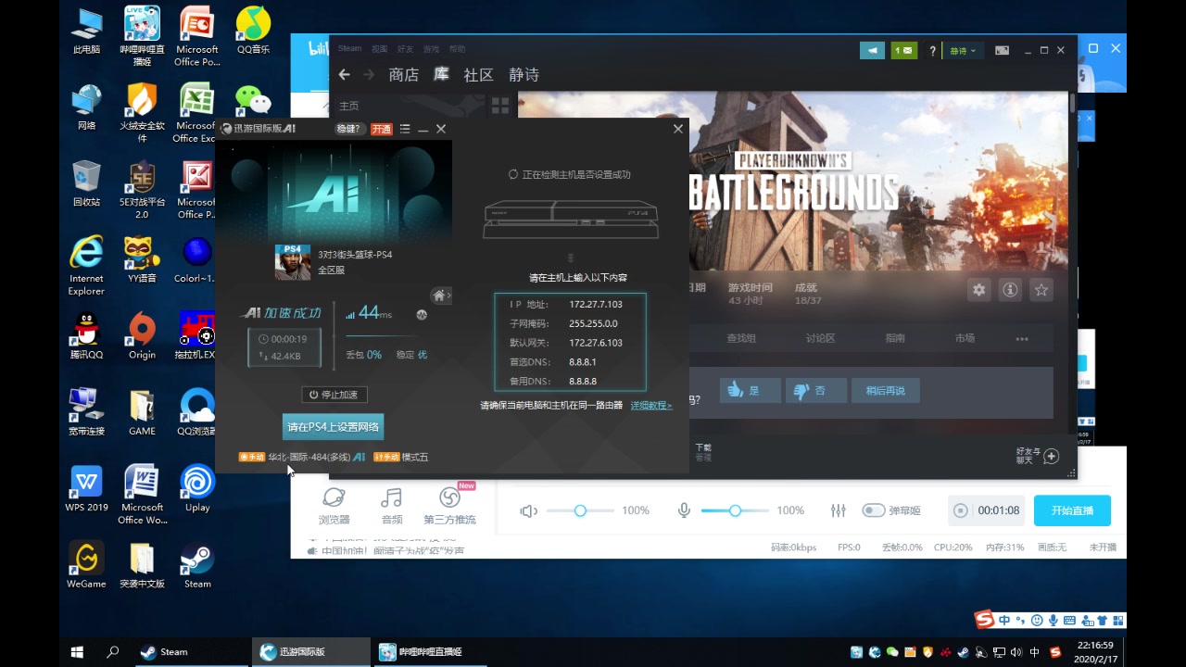Open the Steam announcements megaphone icon

872,51
